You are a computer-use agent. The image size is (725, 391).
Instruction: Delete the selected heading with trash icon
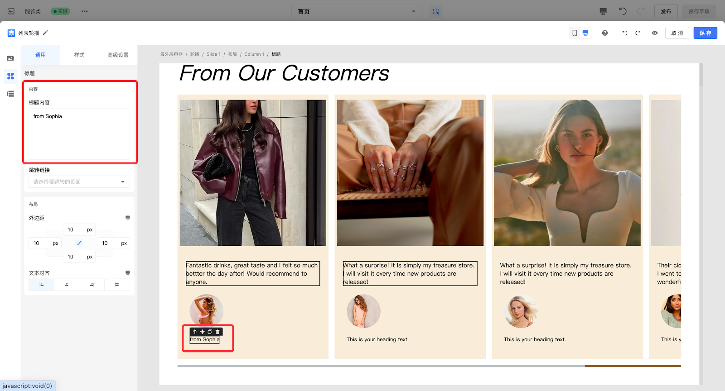(217, 332)
